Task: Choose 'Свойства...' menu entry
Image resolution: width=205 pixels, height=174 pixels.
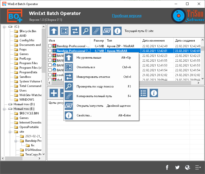Action: 84,115
